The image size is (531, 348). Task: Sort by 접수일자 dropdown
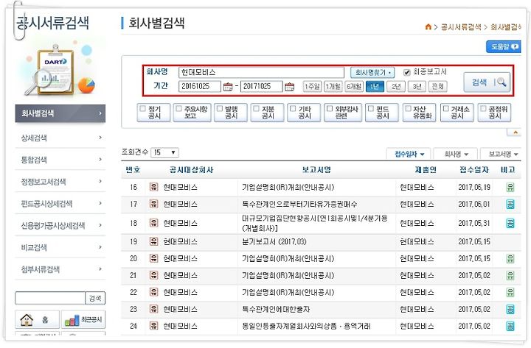409,154
